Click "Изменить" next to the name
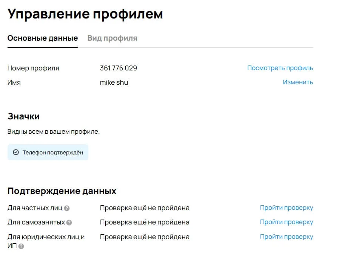342x264 pixels. 298,82
